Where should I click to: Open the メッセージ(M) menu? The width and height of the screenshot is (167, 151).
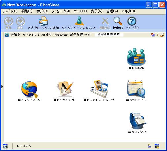coord(61,11)
